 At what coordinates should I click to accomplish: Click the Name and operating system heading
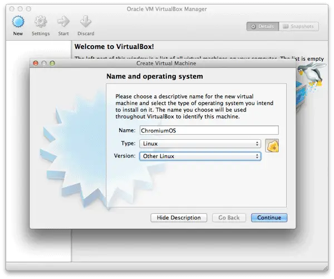pyautogui.click(x=155, y=76)
